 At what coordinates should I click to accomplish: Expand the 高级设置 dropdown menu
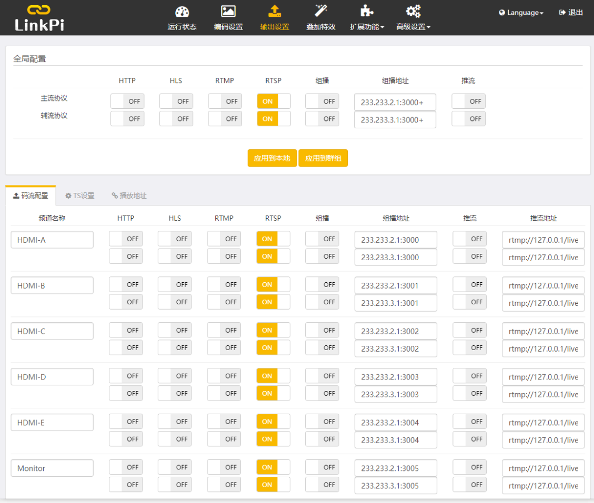pos(429,27)
